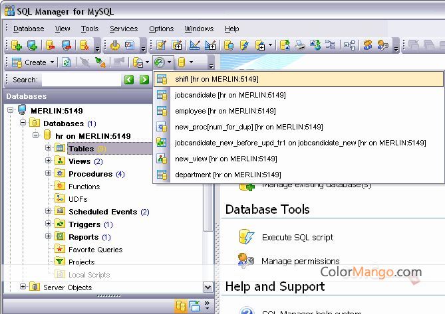445x314 pixels.
Task: Select jobcandidate [hr on MERLIN:5149] entry
Action: pyautogui.click(x=299, y=95)
